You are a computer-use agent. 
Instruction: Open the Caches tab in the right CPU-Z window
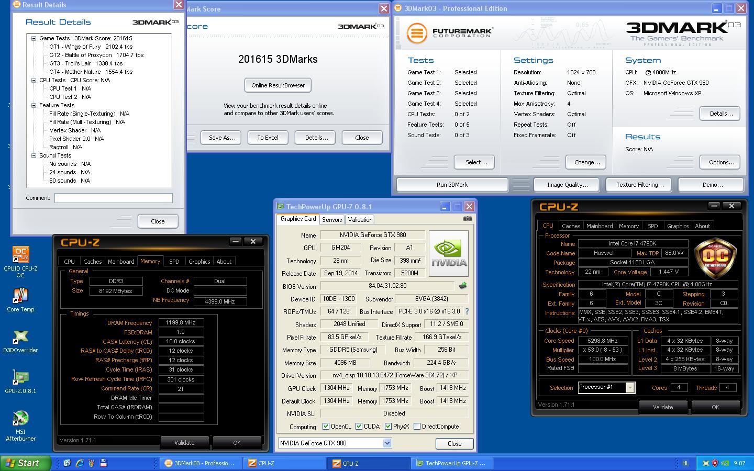pyautogui.click(x=571, y=226)
